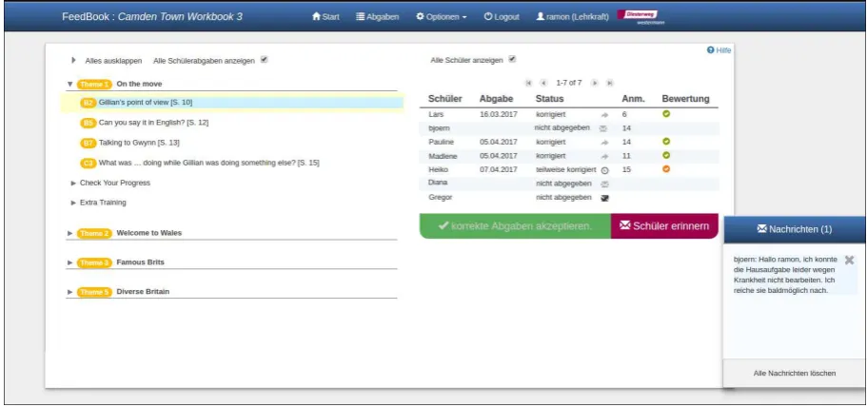Screen dimensions: 867x407
Task: Open the Optionen dropdown menu
Action: [442, 16]
